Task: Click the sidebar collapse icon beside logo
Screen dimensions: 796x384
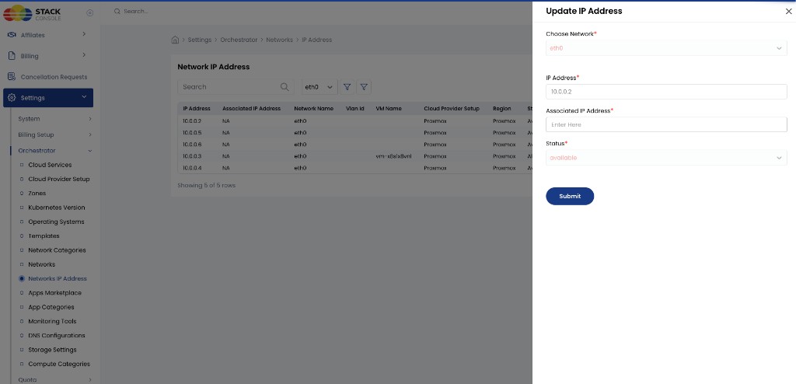Action: [90, 13]
